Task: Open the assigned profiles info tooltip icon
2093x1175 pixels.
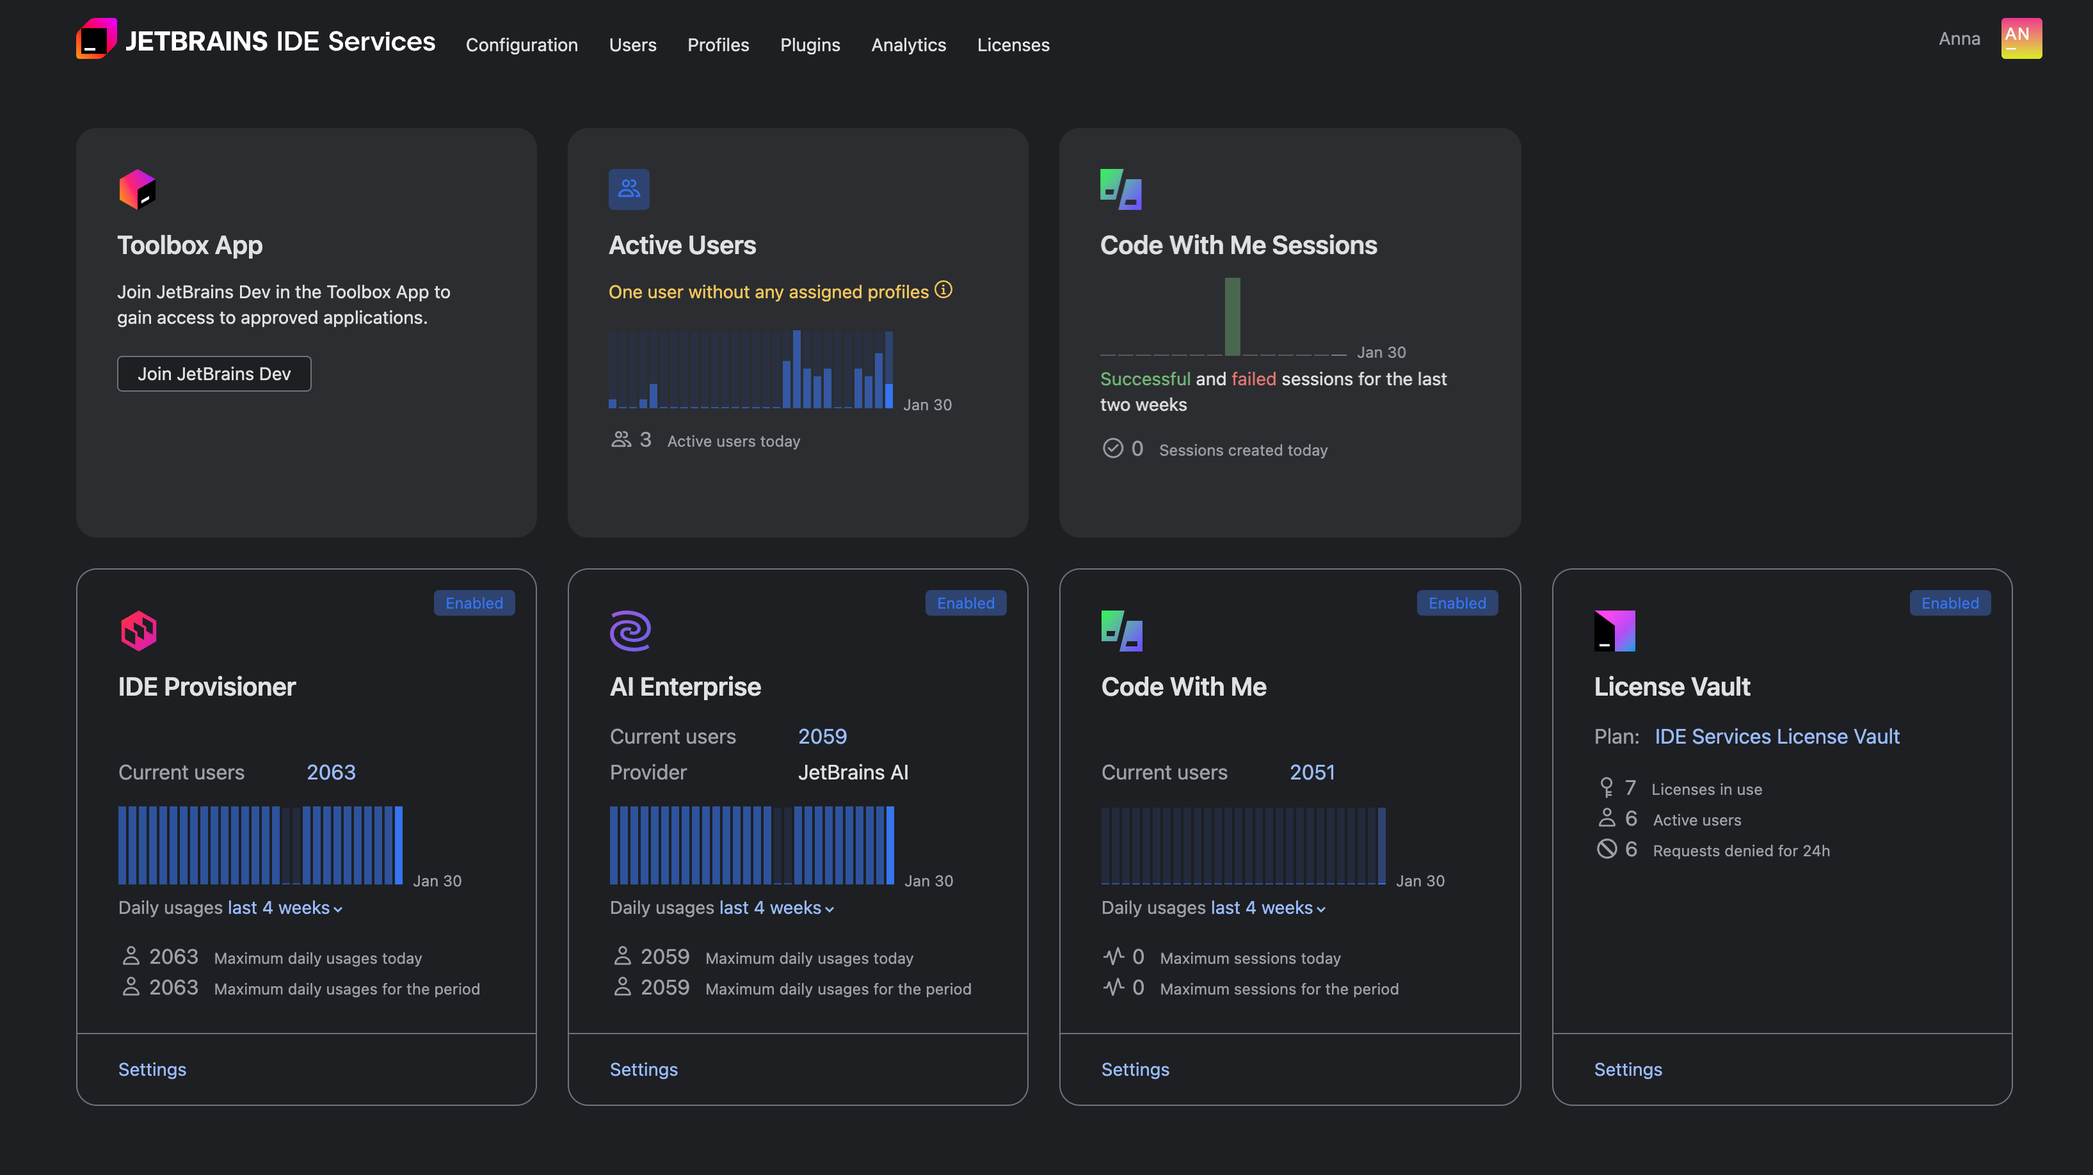Action: (x=943, y=289)
